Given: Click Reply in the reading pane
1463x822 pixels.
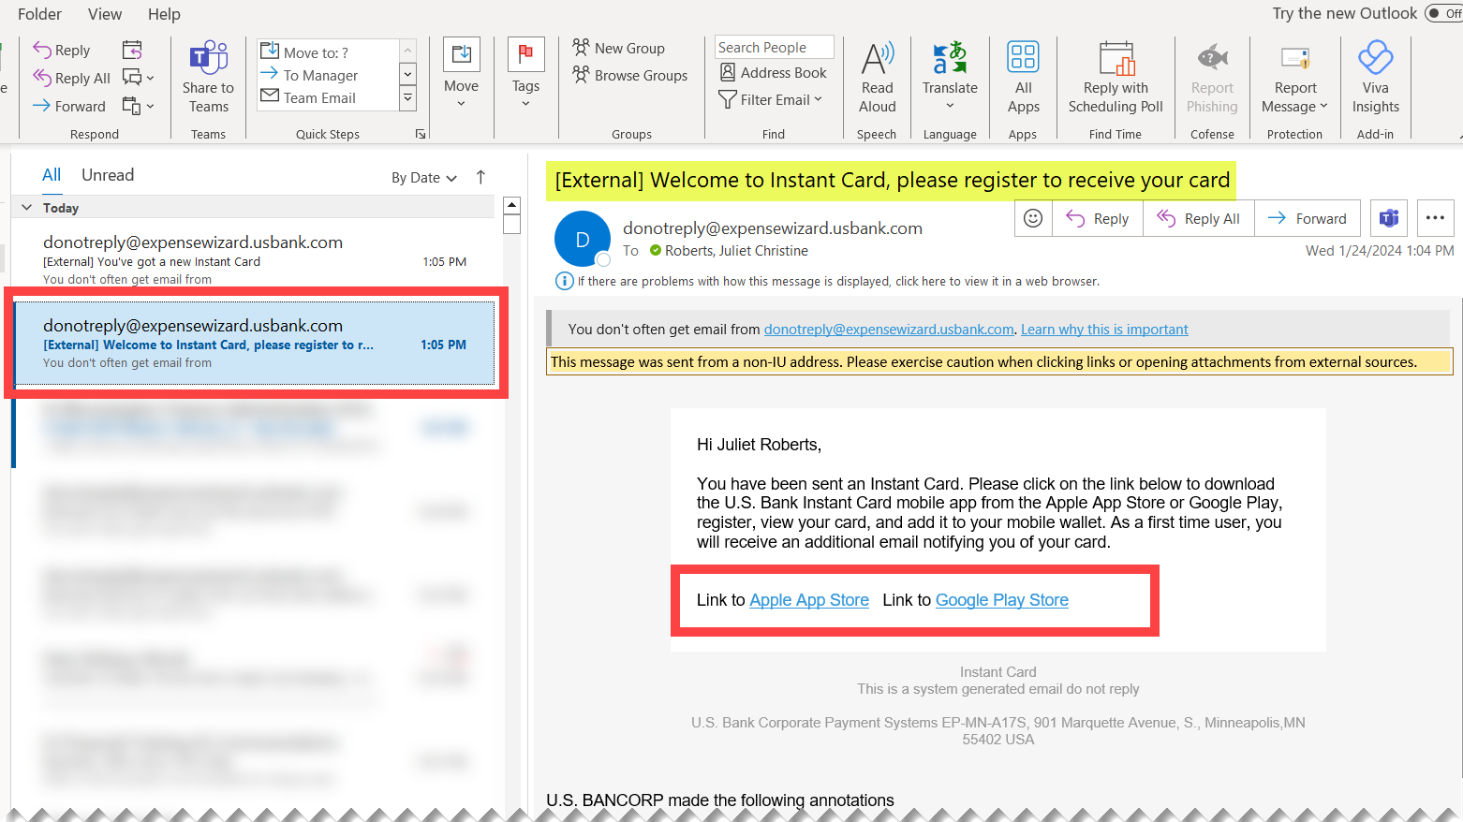Looking at the screenshot, I should pyautogui.click(x=1098, y=218).
